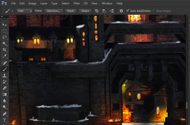Open the Path arrangement icon
This screenshot has width=190, height=125.
coord(112,11)
